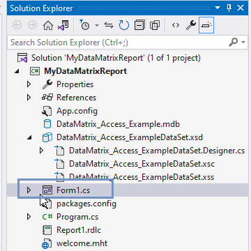This screenshot has width=251, height=251.
Task: Select Solution 'MyDataMatrixReport' node
Action: pyautogui.click(x=116, y=58)
